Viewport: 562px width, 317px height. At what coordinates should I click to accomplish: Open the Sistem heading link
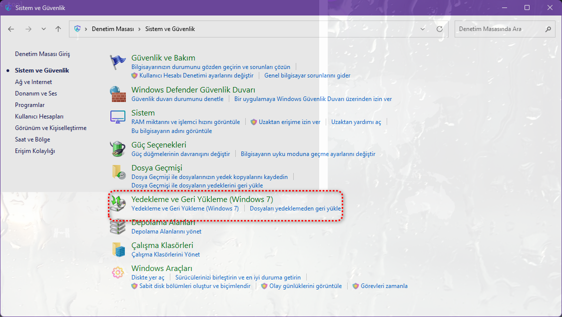143,113
